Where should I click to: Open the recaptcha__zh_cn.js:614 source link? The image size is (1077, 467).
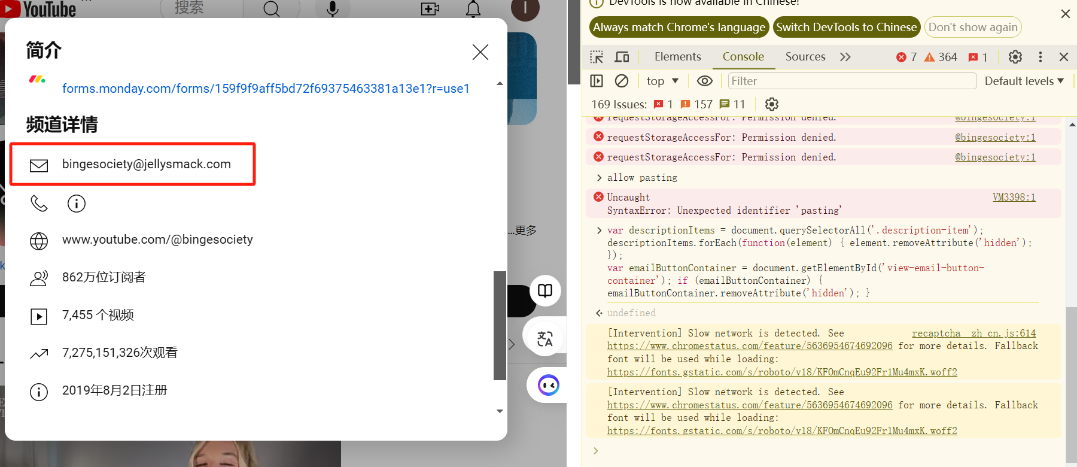click(973, 333)
